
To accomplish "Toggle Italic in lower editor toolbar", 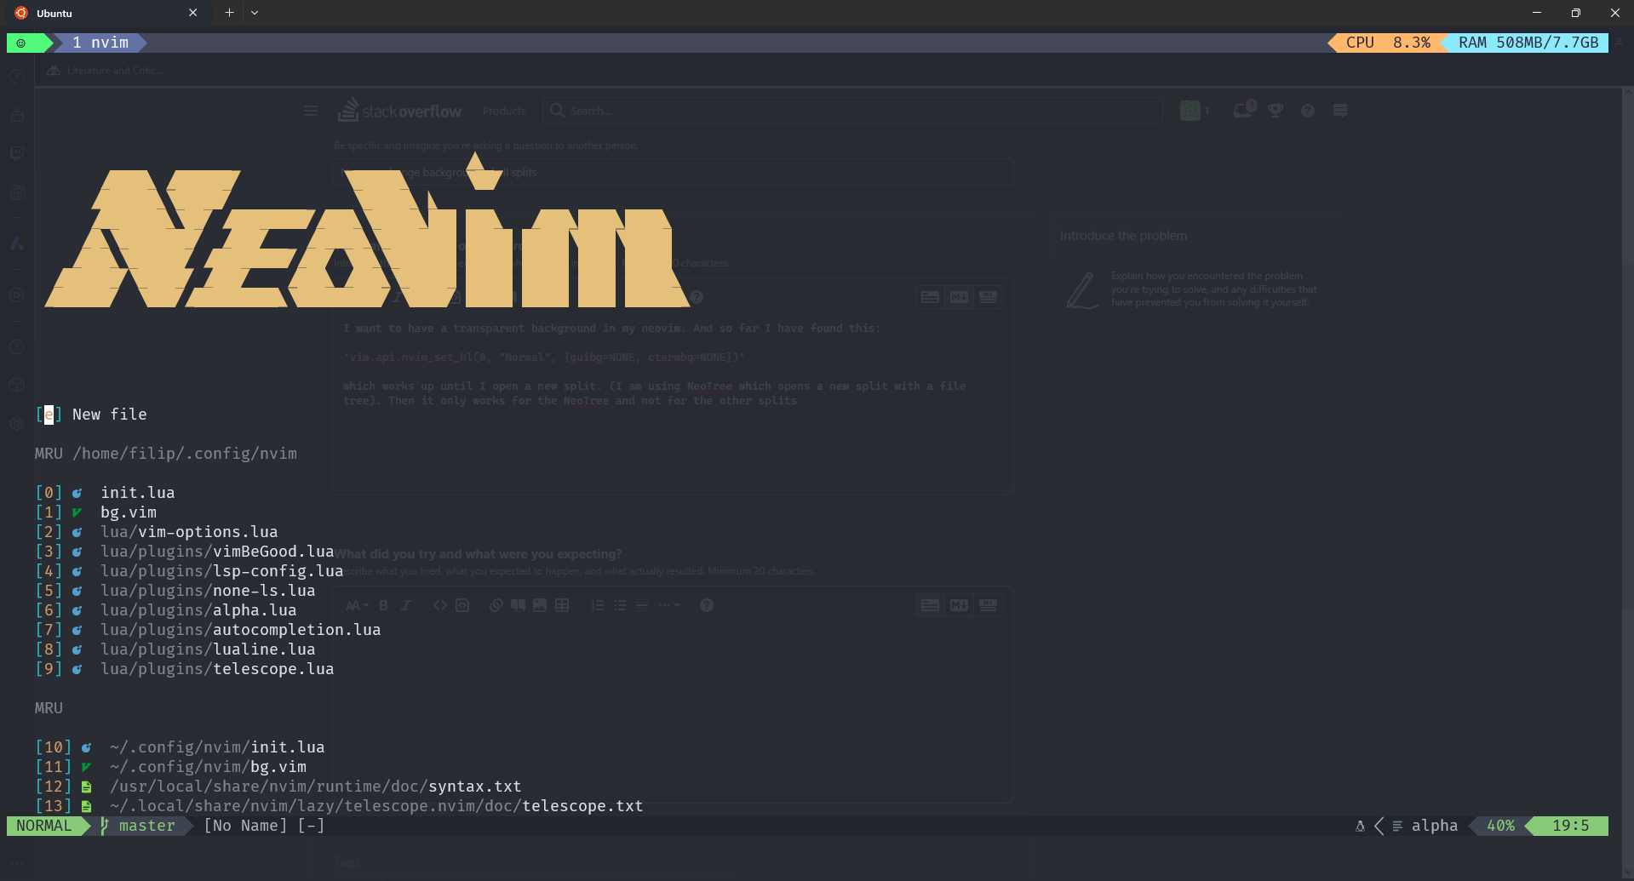I will (x=406, y=605).
